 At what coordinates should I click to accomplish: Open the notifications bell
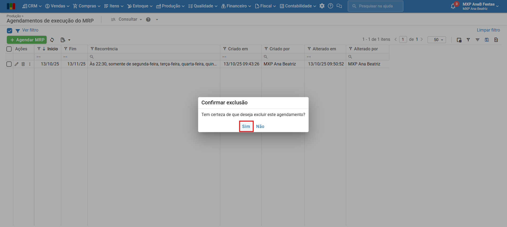pos(453,6)
